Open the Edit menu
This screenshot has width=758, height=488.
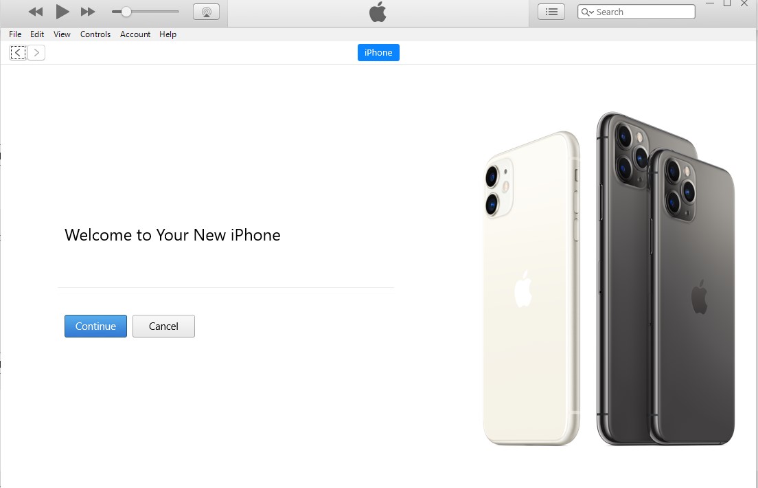(x=37, y=34)
